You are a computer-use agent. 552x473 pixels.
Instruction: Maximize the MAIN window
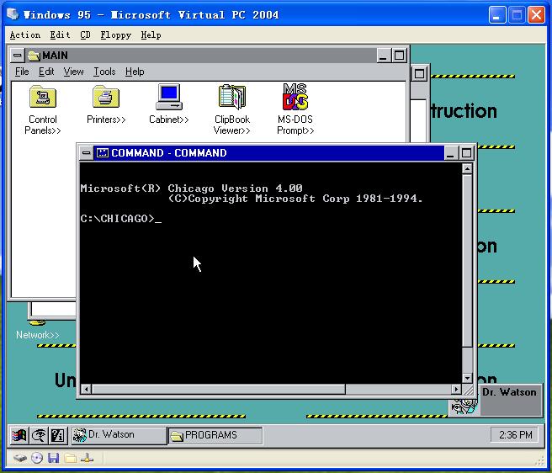click(x=399, y=56)
